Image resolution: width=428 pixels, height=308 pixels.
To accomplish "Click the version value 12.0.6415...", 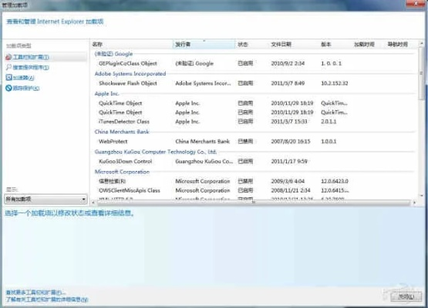I will click(x=335, y=190).
